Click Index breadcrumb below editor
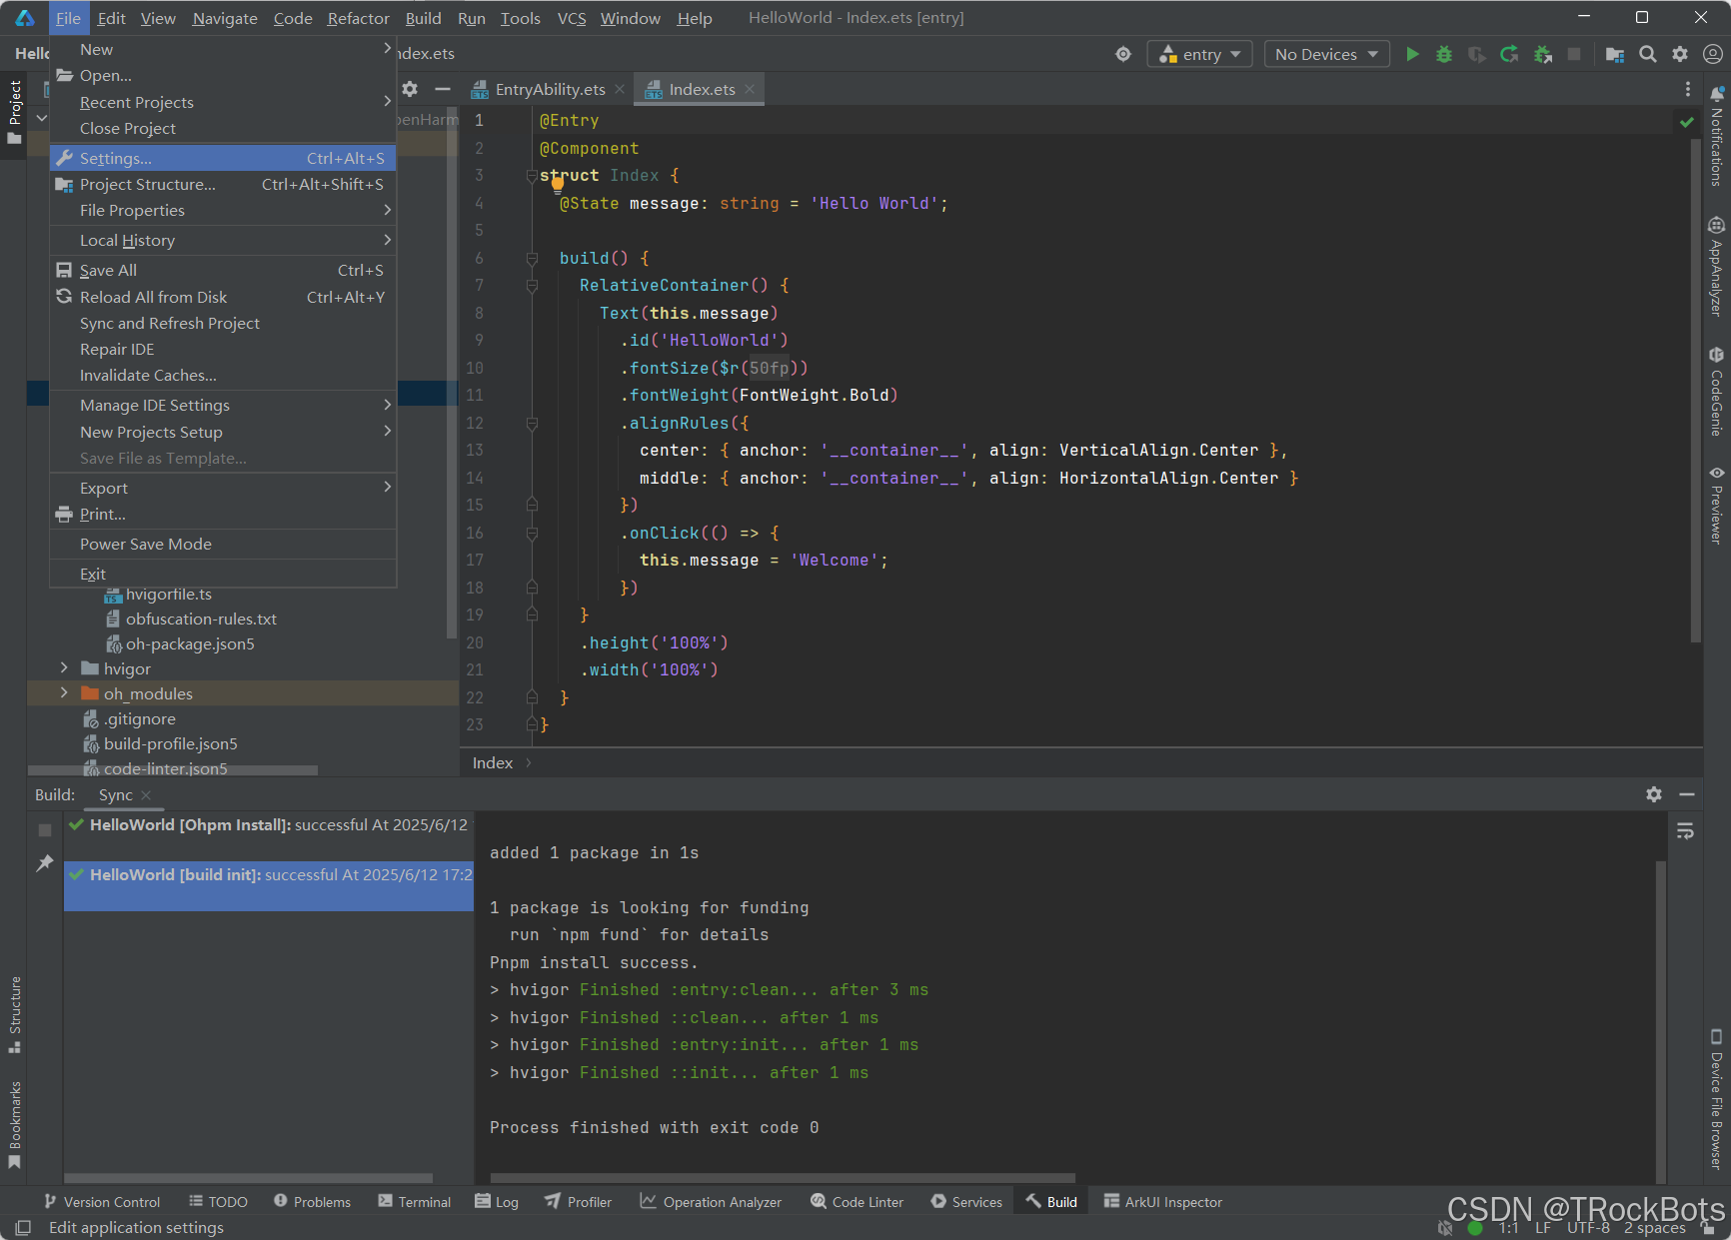Viewport: 1731px width, 1240px height. tap(493, 762)
